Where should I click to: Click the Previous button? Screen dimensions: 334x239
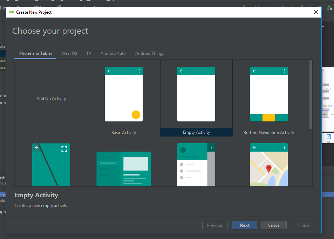pyautogui.click(x=215, y=225)
